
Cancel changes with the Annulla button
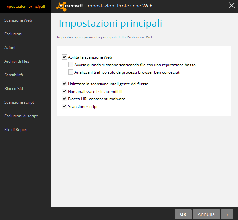pos(206,214)
